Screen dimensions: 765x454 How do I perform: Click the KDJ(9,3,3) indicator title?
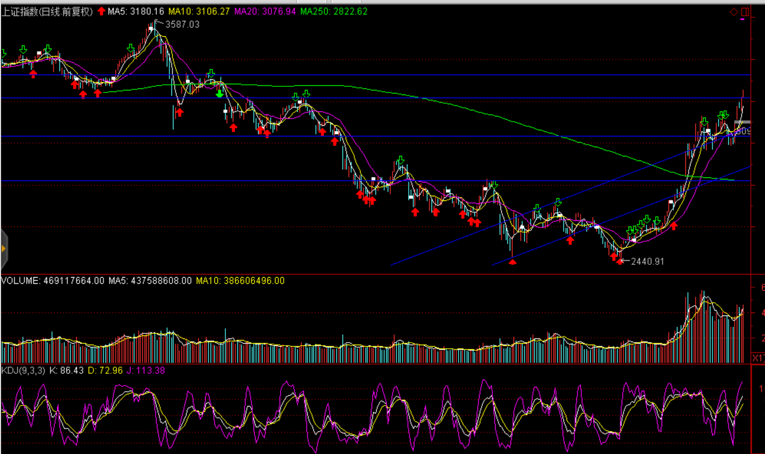(23, 370)
